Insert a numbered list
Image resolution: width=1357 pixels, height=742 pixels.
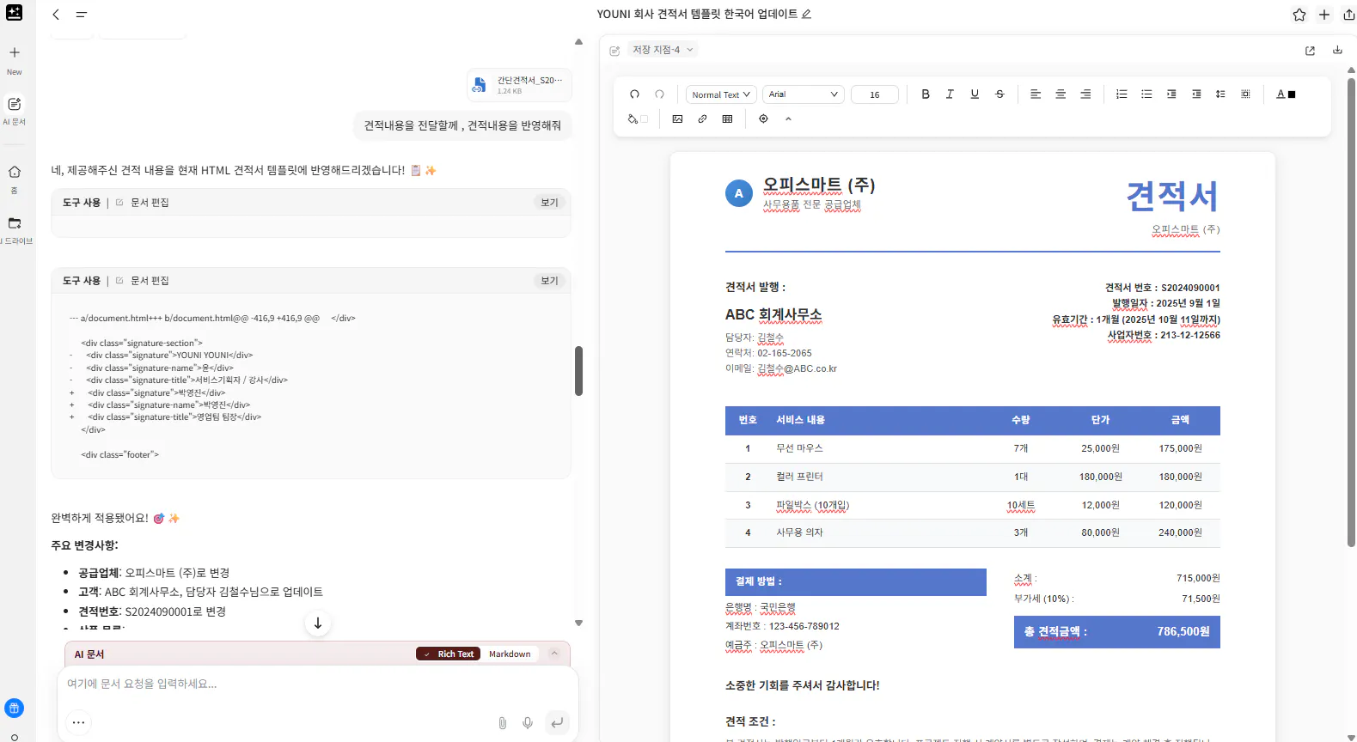(x=1122, y=94)
